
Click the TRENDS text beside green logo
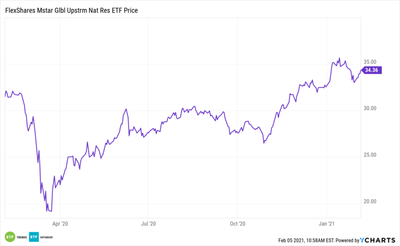point(20,236)
